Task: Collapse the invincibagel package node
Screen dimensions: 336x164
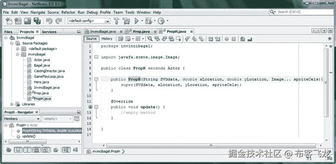Action: (18, 54)
